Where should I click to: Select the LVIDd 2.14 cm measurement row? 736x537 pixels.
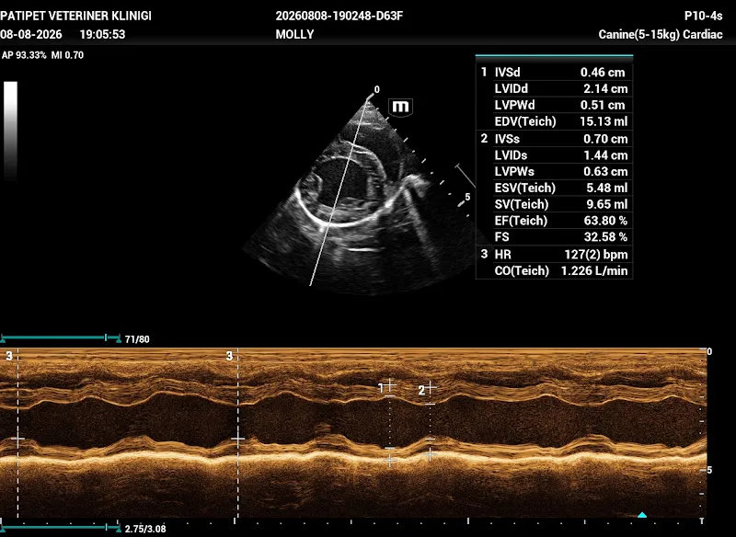pyautogui.click(x=555, y=88)
